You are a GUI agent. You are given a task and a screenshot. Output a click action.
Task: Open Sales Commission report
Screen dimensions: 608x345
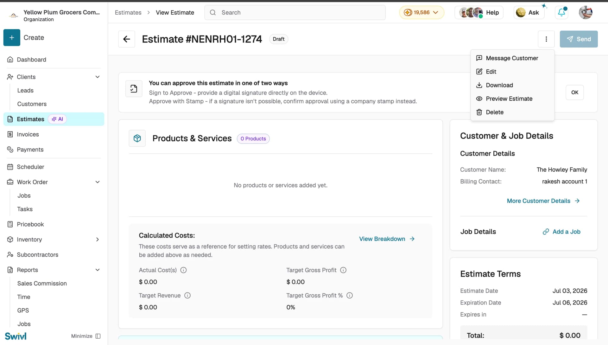point(42,283)
